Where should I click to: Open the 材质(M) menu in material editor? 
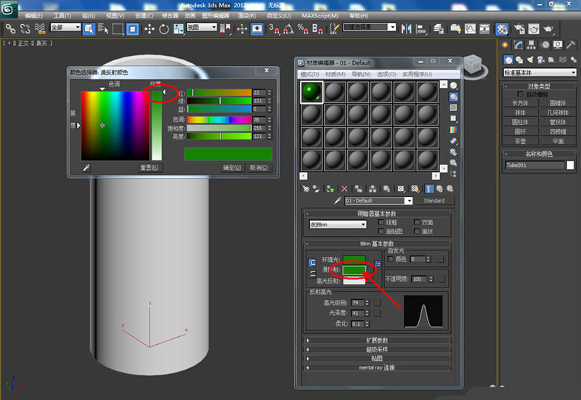(335, 74)
